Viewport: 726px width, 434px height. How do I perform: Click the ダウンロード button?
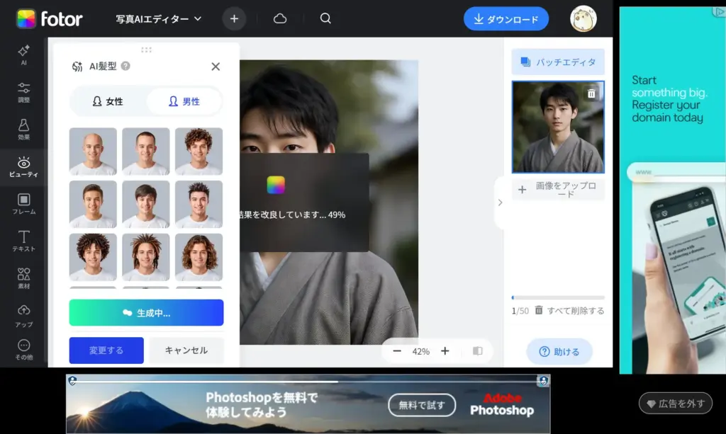pyautogui.click(x=506, y=19)
